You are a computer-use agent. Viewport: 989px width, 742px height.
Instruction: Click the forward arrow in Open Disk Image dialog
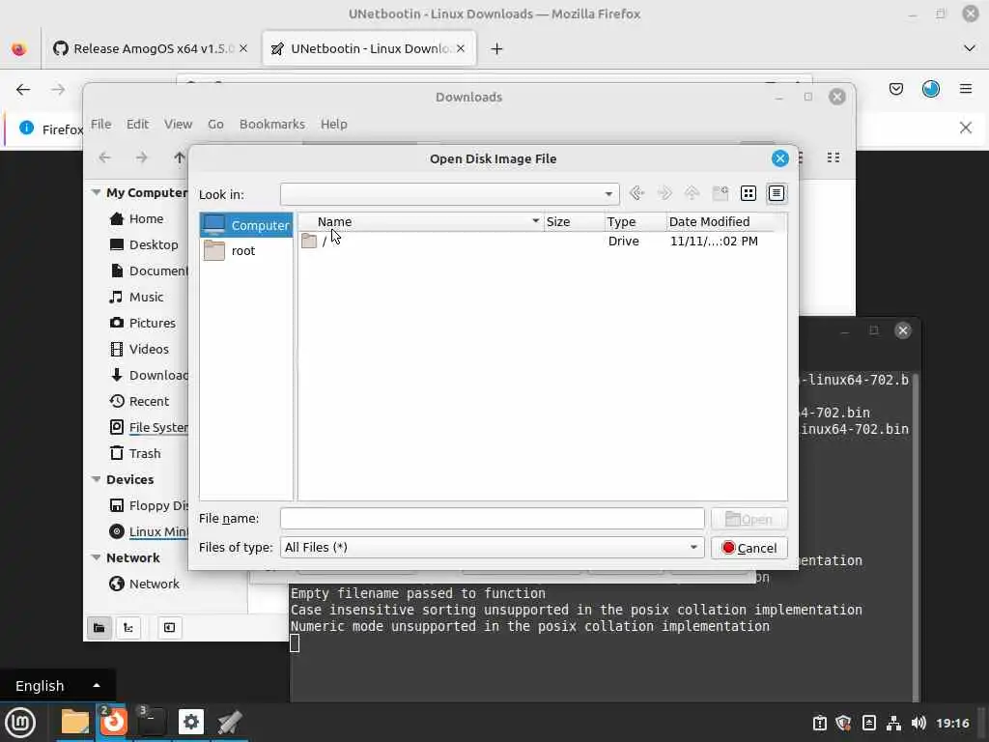pos(664,193)
